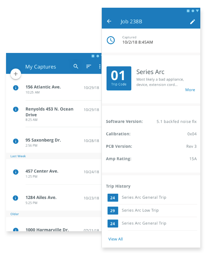
Task: Go back from Job 238B
Action: tap(109, 21)
